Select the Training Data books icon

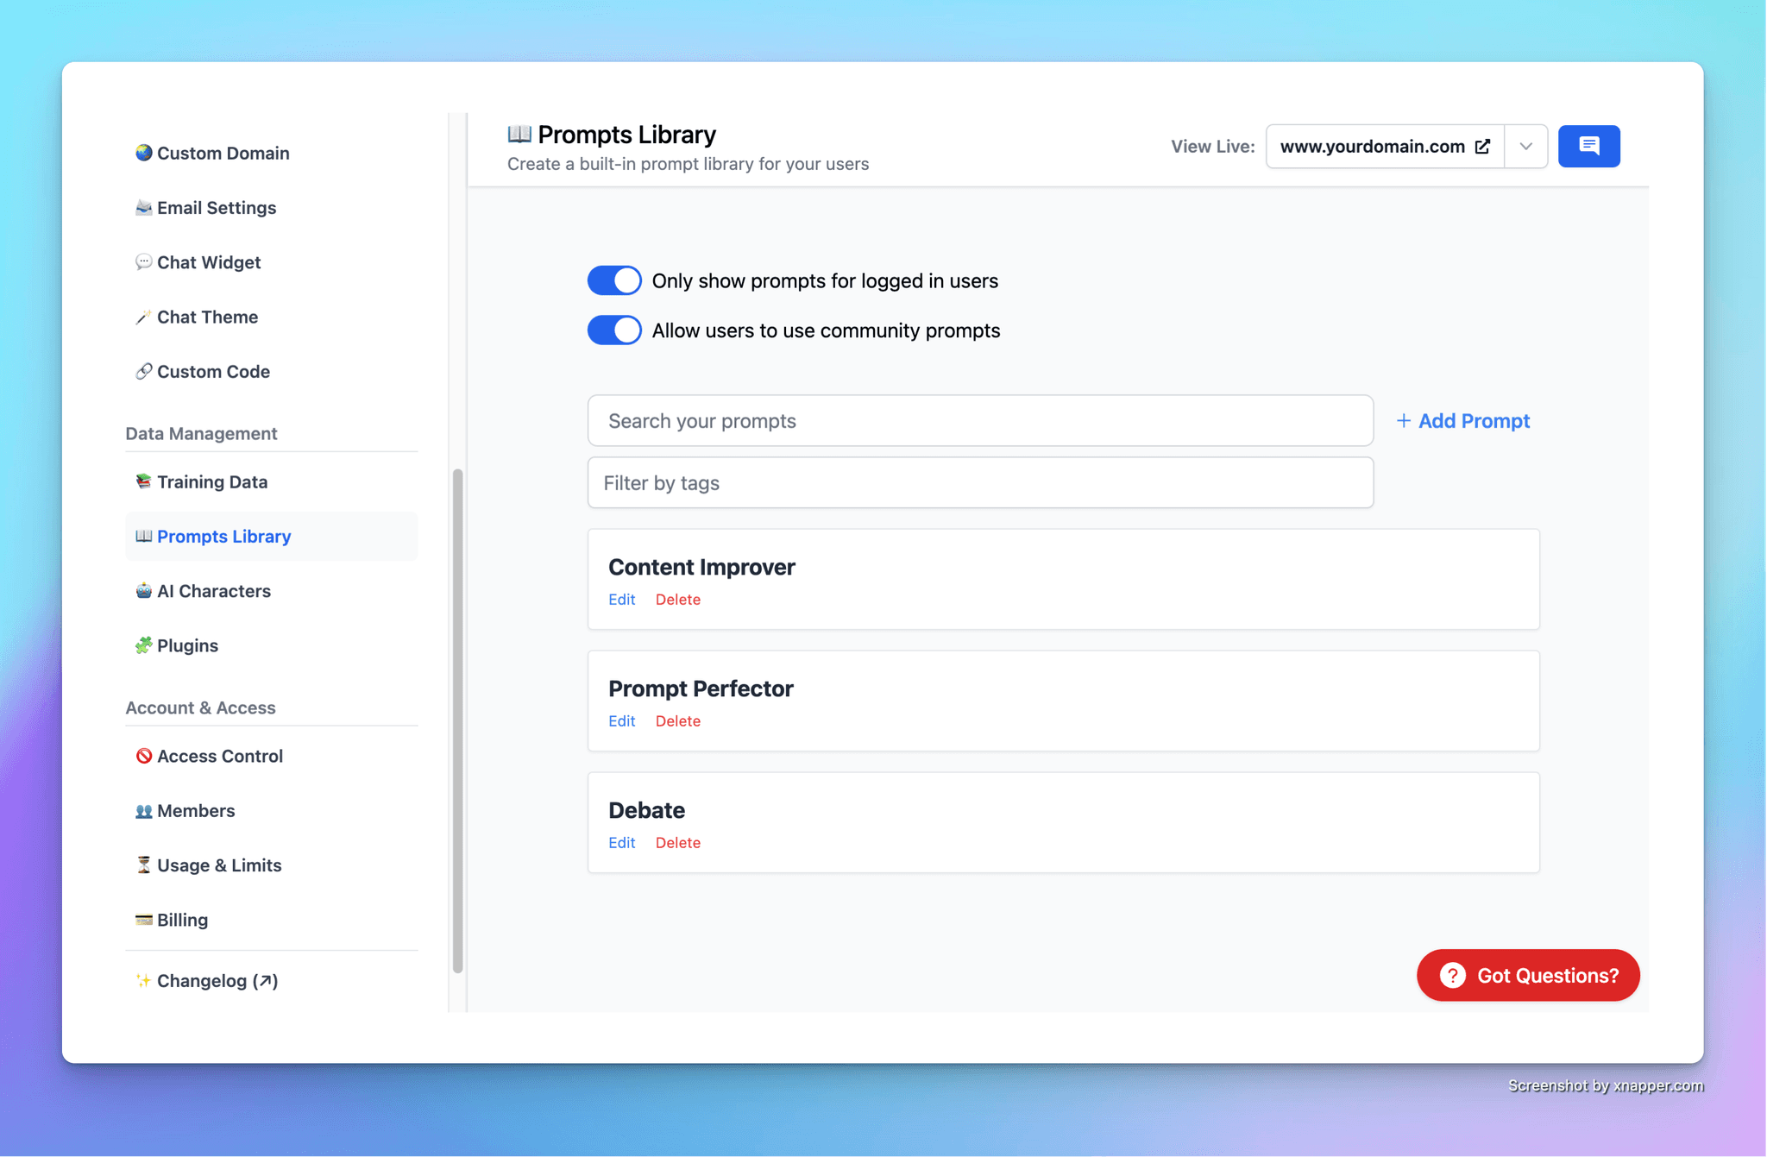pos(144,481)
